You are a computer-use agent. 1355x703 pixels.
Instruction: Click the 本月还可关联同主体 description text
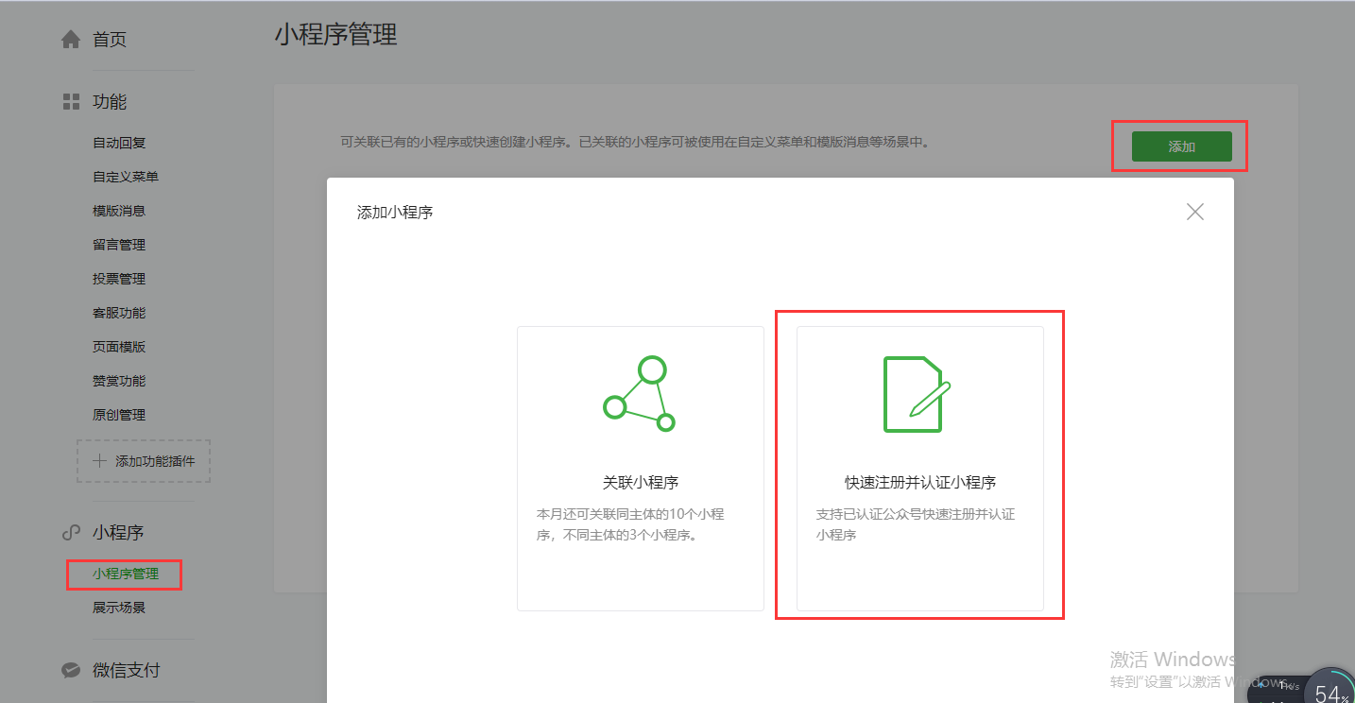[x=631, y=524]
